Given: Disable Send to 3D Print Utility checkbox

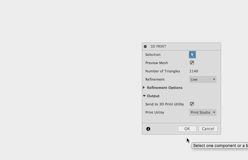Looking at the screenshot, I should click(x=192, y=104).
